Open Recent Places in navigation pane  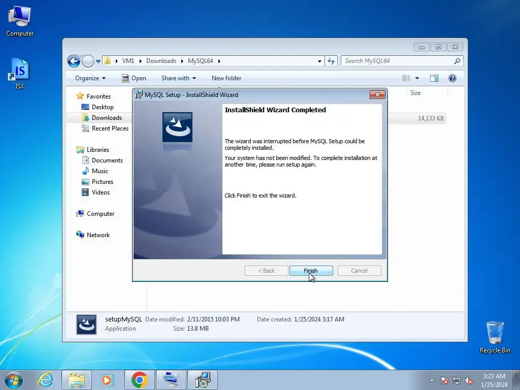click(110, 128)
